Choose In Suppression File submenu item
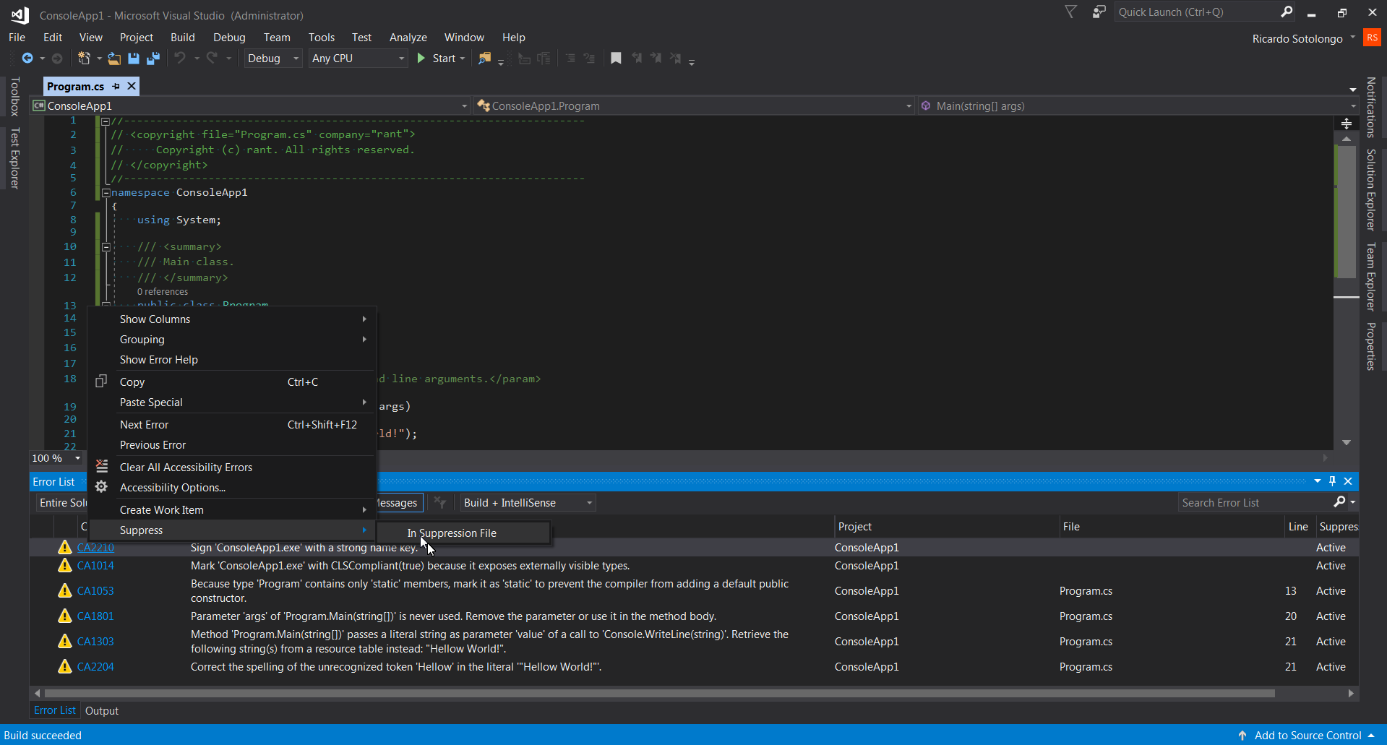 (463, 533)
